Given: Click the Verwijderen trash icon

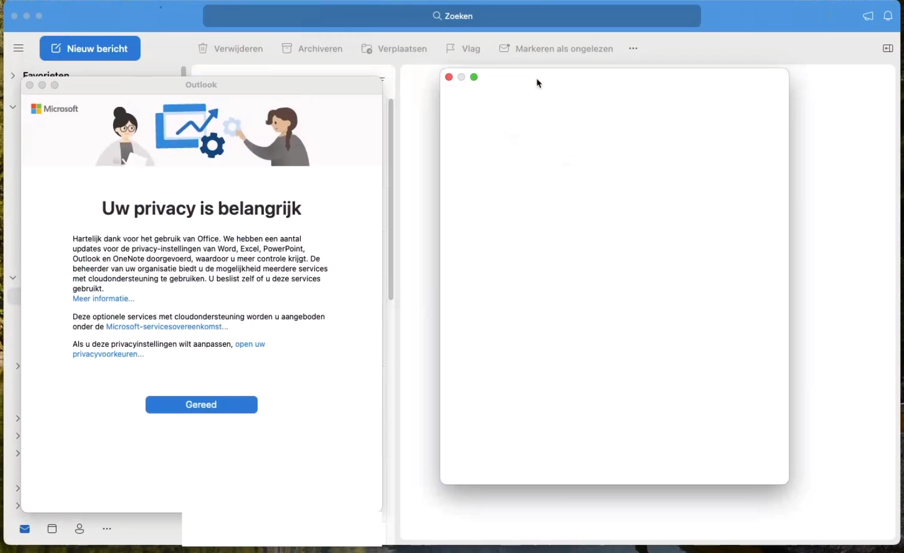Looking at the screenshot, I should click(x=203, y=49).
